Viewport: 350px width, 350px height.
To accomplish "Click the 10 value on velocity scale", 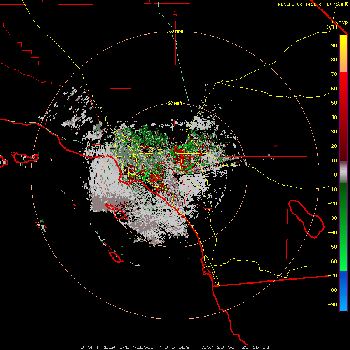I will coord(334,161).
